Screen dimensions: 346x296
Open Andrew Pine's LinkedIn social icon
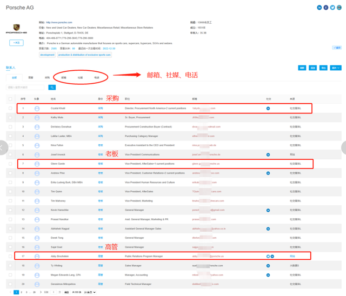tap(268, 173)
